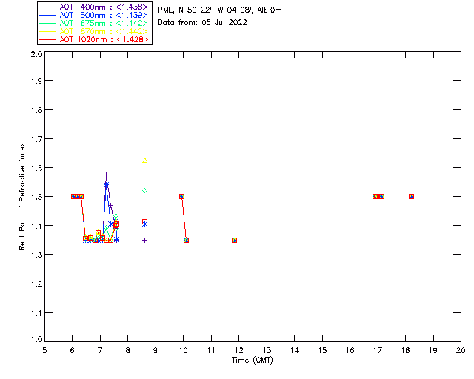
Task: Click the x-axis tick label 16
Action: (x=350, y=350)
